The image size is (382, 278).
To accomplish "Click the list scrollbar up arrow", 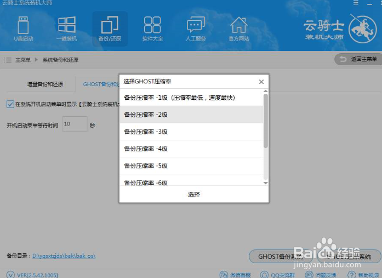I will coord(266,91).
